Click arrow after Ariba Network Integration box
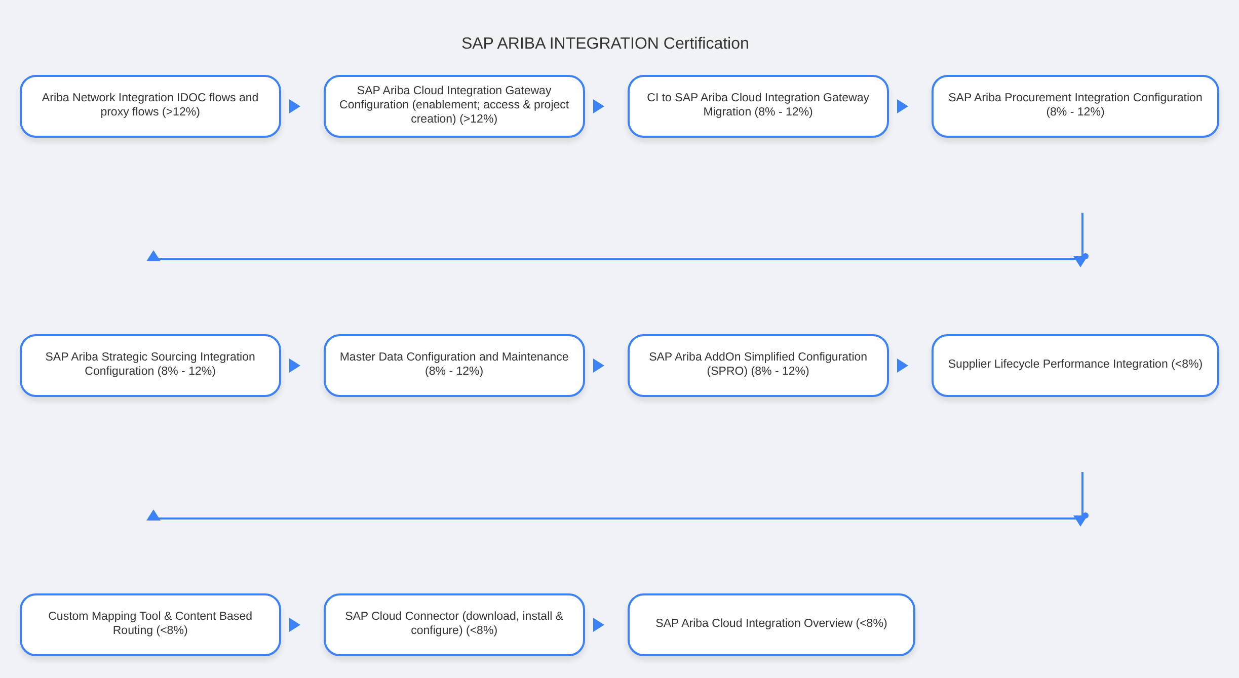Screen dimensions: 1239x678 point(294,106)
